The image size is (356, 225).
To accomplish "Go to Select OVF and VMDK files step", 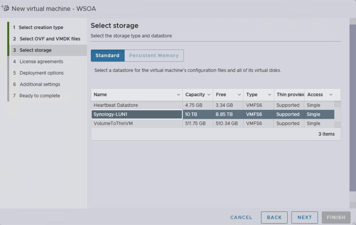I will 50,39.
